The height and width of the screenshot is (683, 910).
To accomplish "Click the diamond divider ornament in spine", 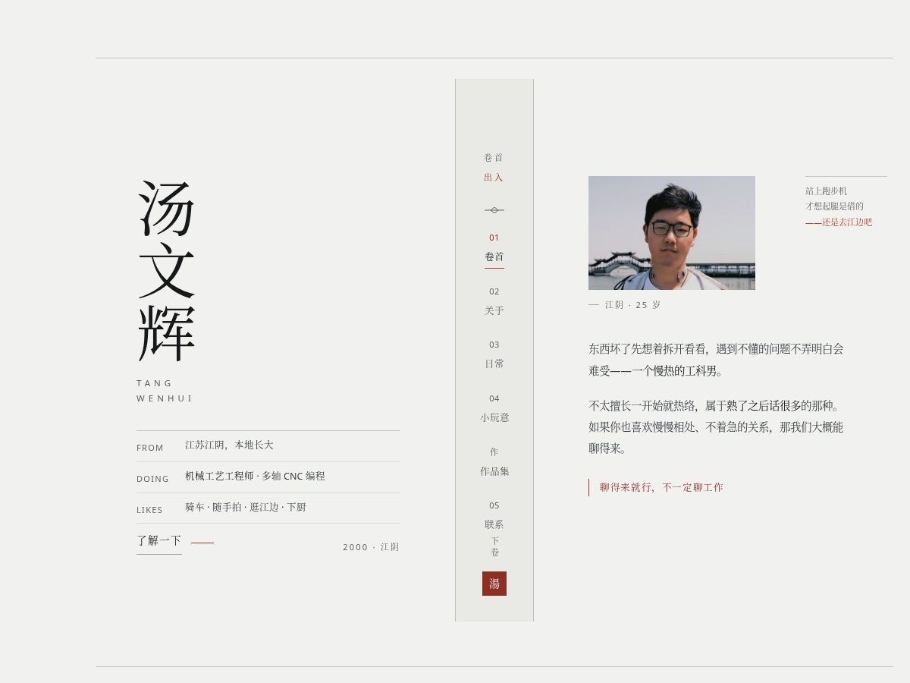I will pos(494,210).
